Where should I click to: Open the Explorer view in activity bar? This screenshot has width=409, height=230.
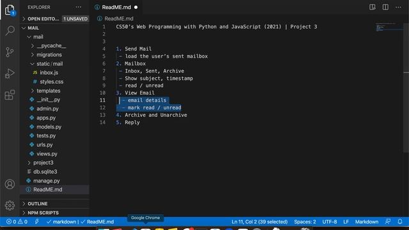pos(10,10)
